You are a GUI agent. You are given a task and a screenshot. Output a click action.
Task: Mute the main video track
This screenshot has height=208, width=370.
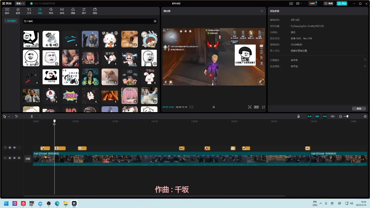click(x=19, y=158)
